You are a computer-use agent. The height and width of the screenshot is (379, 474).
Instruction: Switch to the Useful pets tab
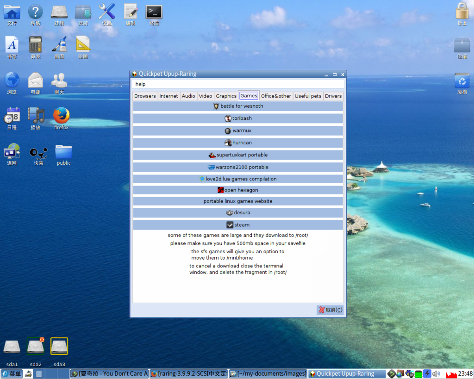click(x=308, y=96)
